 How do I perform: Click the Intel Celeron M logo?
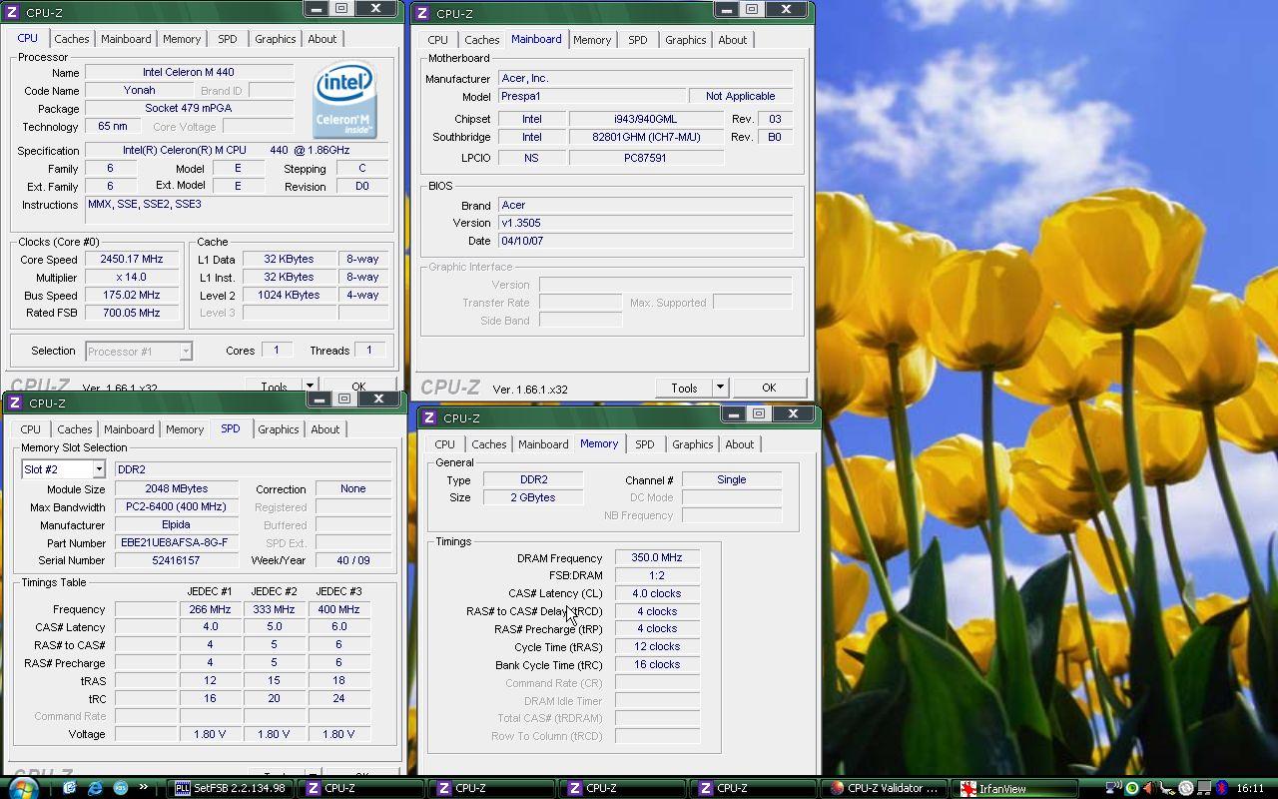(x=344, y=99)
